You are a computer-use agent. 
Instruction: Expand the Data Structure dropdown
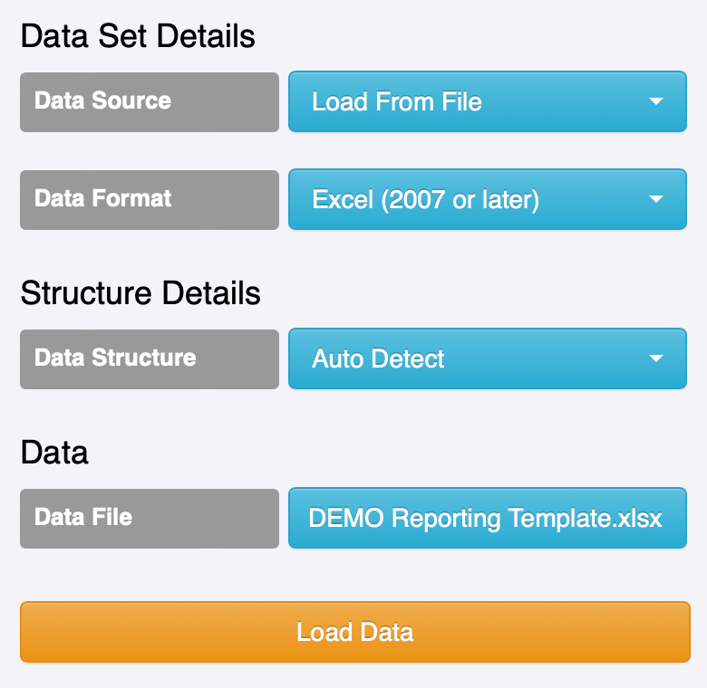pyautogui.click(x=487, y=358)
